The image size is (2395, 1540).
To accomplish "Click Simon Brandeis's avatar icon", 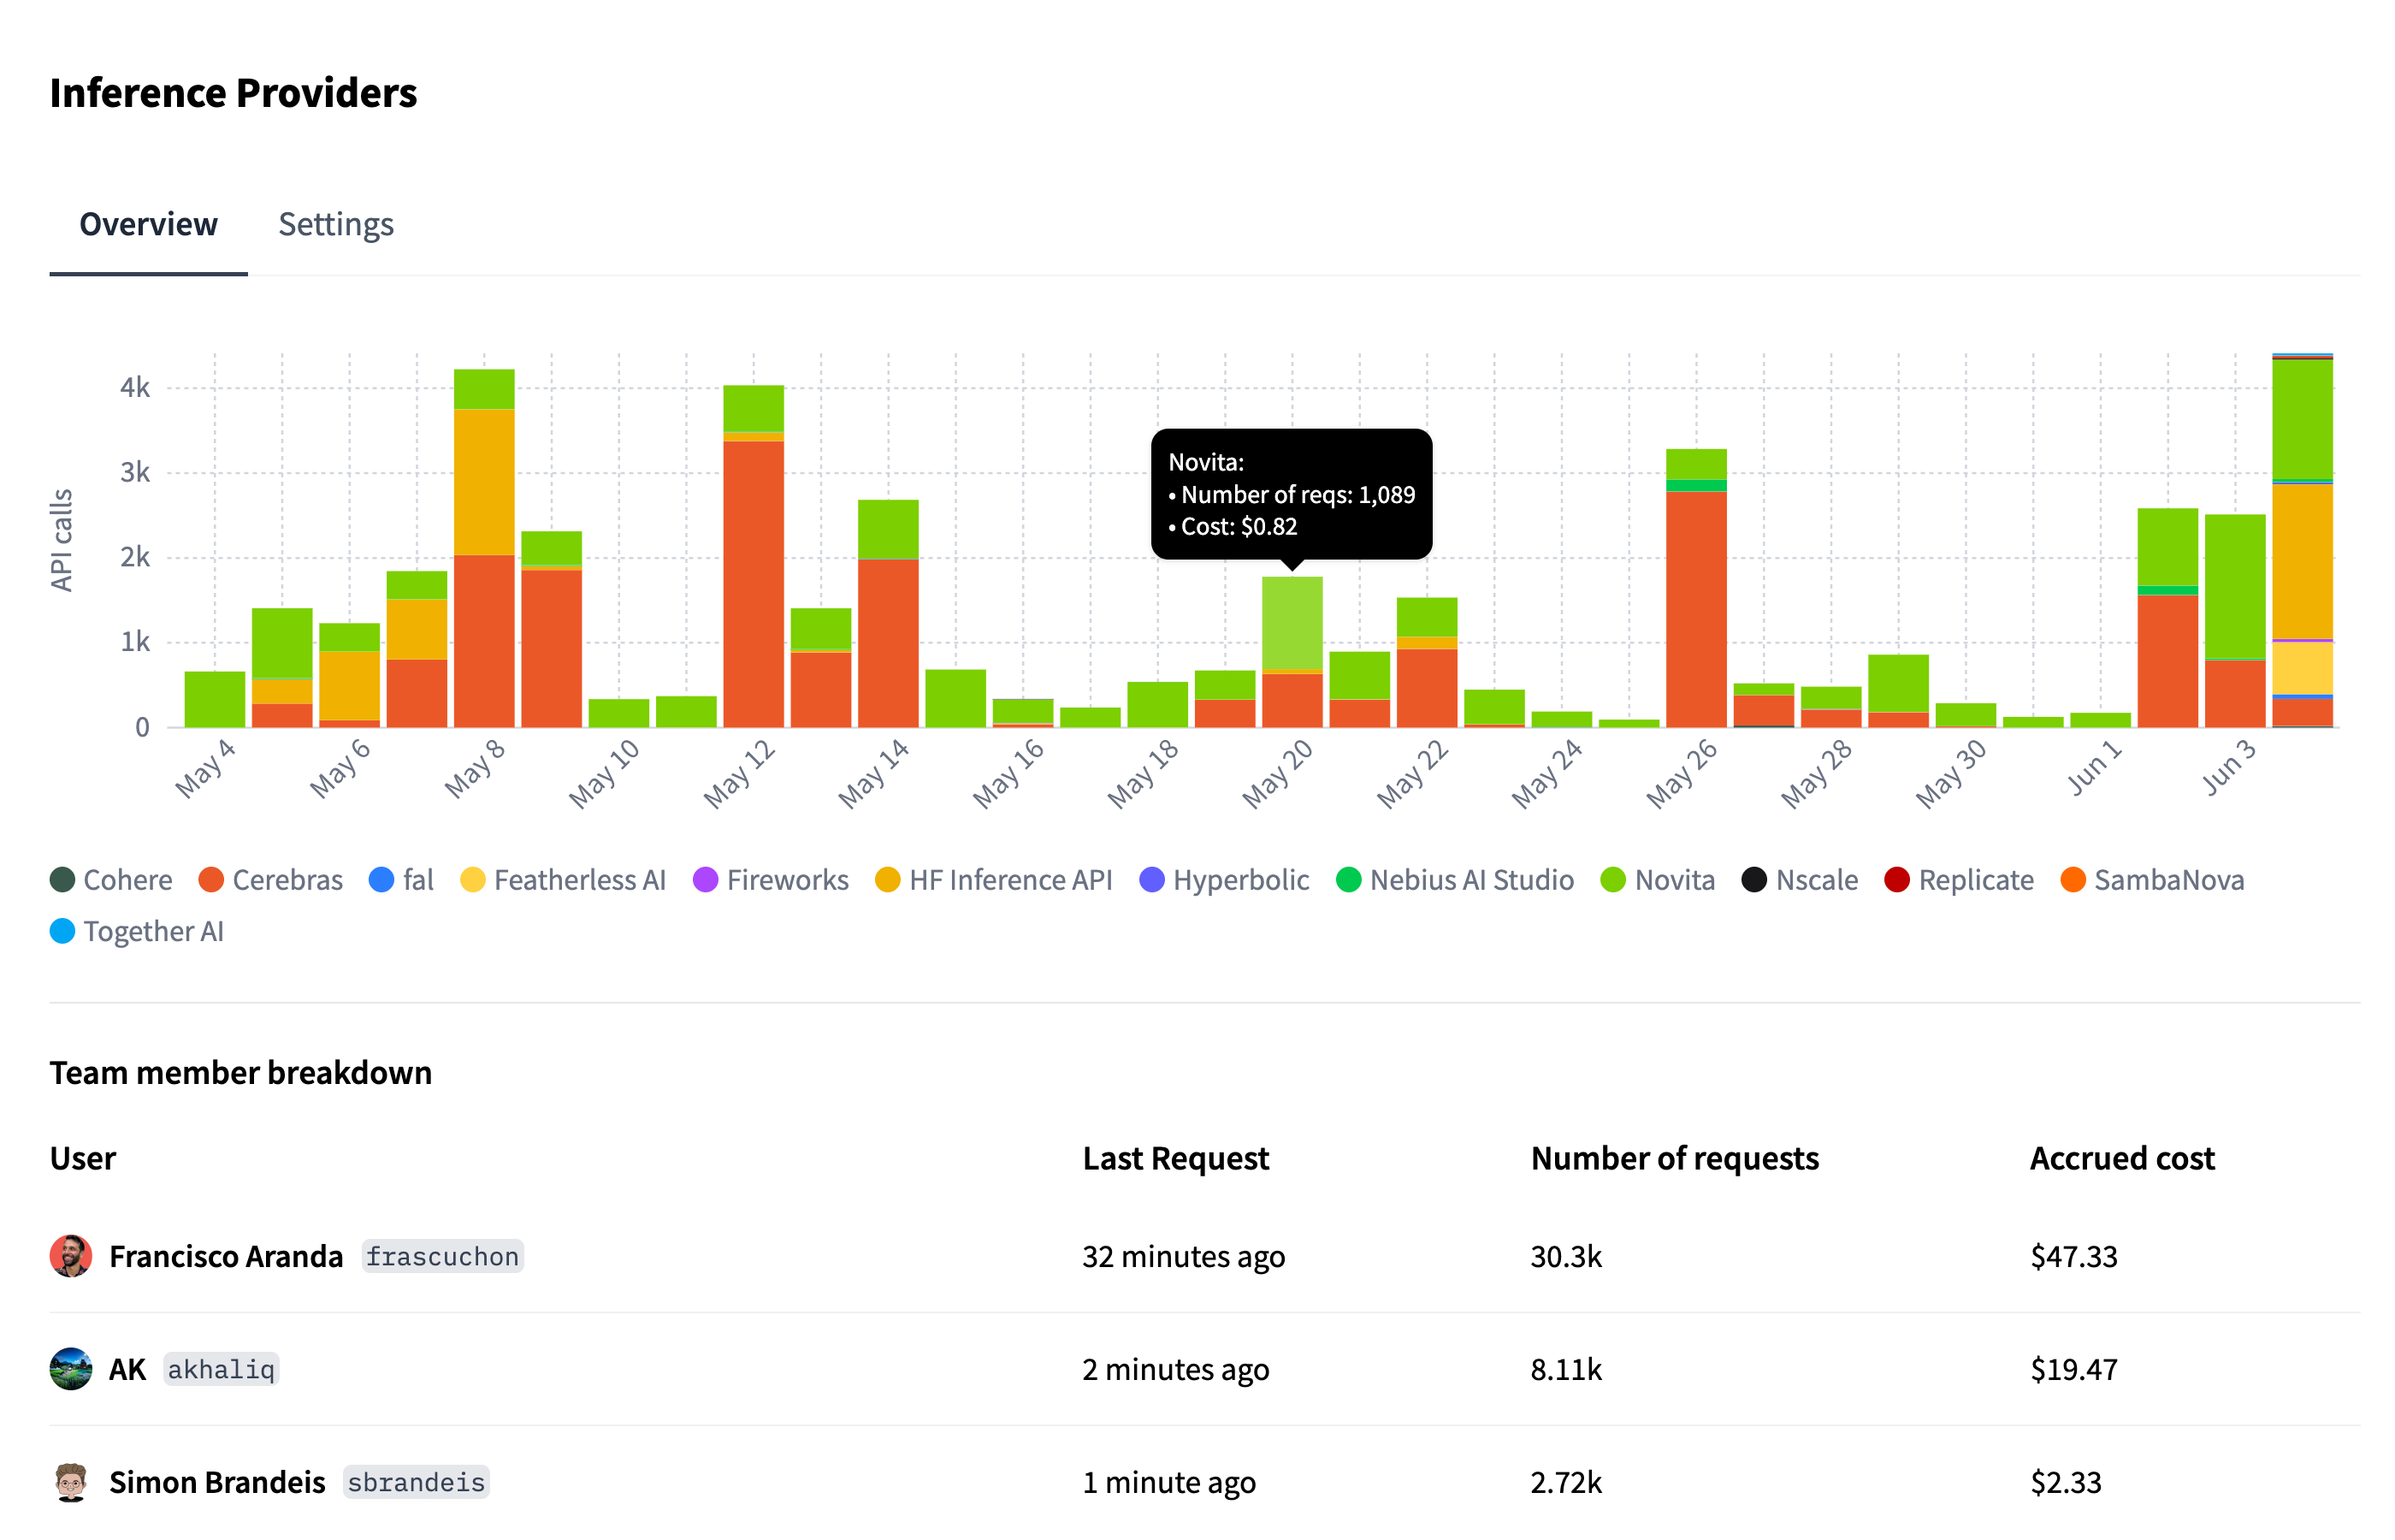I will point(70,1482).
